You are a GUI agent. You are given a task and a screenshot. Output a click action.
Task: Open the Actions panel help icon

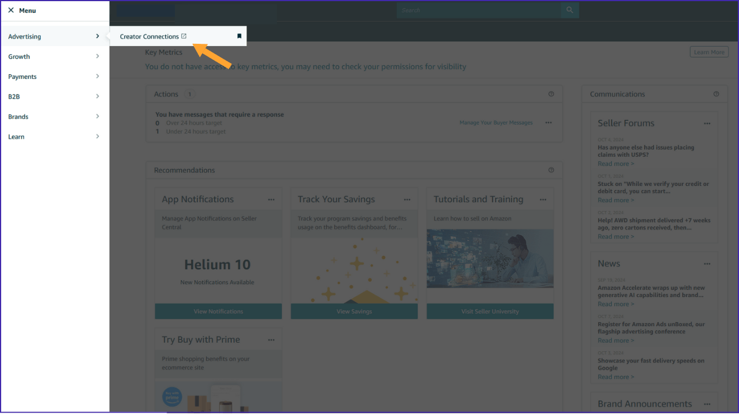point(551,93)
